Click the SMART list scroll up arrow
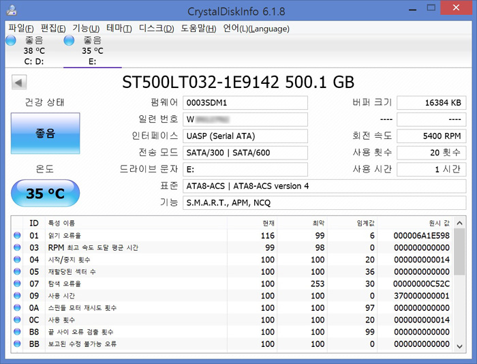Viewport: 477px width, 364px height. pyautogui.click(x=460, y=223)
